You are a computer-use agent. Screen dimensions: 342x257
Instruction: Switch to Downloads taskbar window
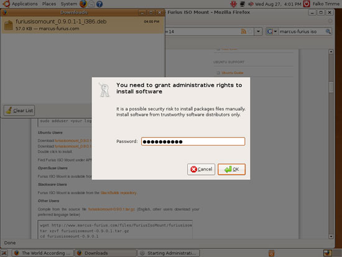(x=106, y=253)
